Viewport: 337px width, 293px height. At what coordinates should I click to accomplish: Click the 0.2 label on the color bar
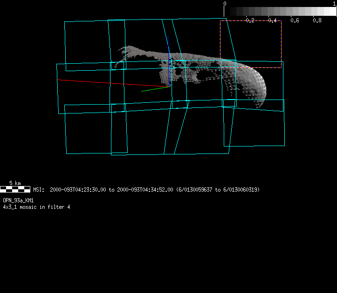[x=250, y=20]
